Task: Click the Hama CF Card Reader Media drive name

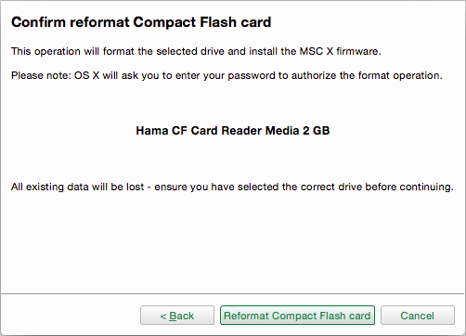Action: [x=233, y=131]
